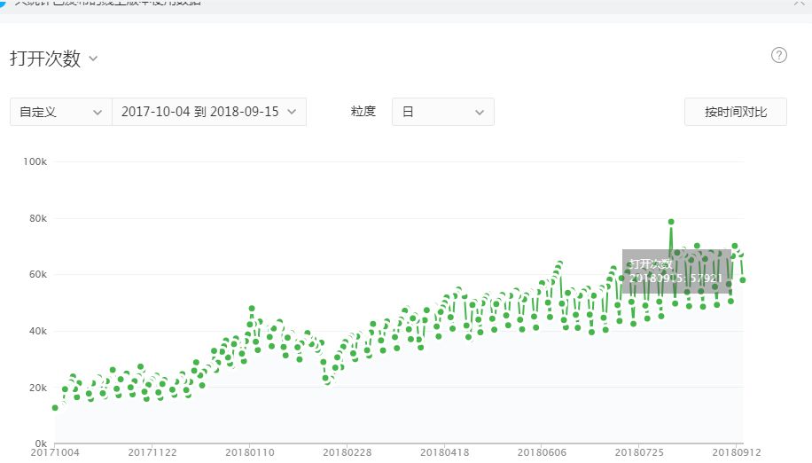Click the 按时间对比 compare button

(x=736, y=112)
